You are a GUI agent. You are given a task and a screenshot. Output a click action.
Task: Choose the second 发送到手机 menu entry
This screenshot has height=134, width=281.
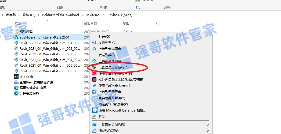click(x=107, y=55)
